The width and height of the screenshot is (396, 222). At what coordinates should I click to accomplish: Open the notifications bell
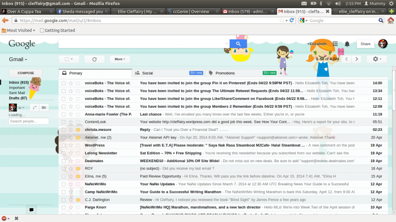pyautogui.click(x=347, y=44)
